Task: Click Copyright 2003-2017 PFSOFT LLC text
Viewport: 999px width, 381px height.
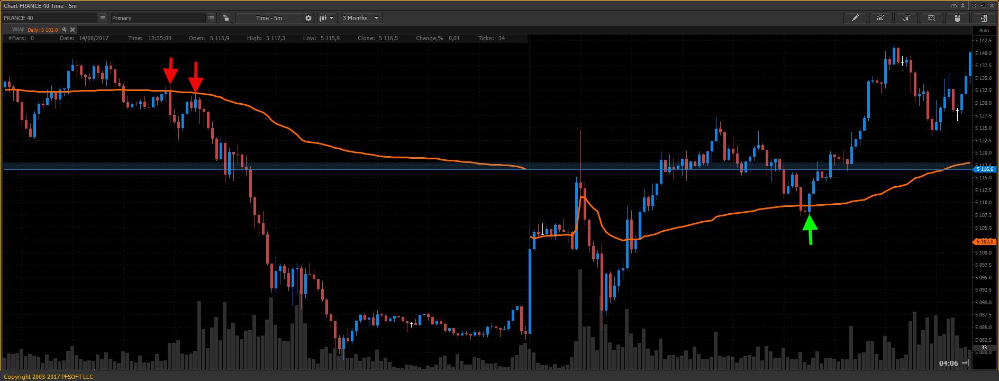Action: (x=48, y=377)
